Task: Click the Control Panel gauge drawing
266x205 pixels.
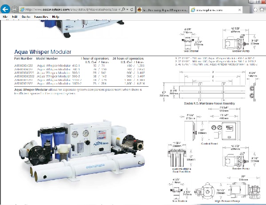Action: point(224,131)
